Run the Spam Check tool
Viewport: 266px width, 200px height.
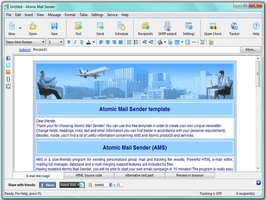tap(212, 28)
